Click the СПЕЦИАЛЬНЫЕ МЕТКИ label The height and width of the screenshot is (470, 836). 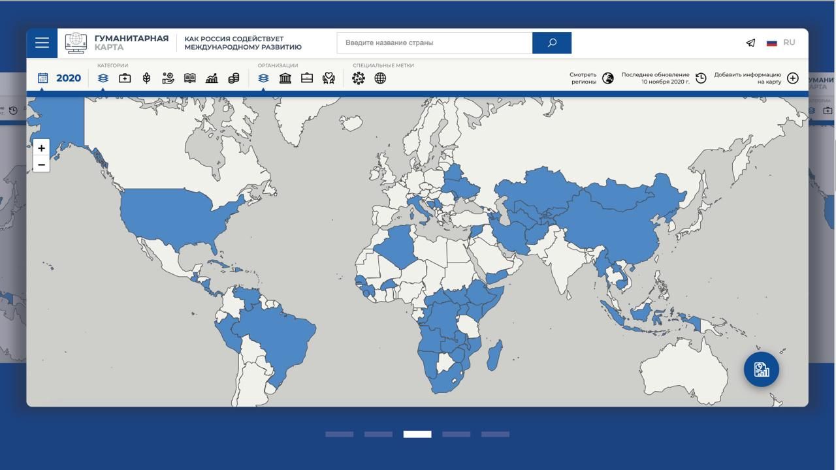point(383,65)
